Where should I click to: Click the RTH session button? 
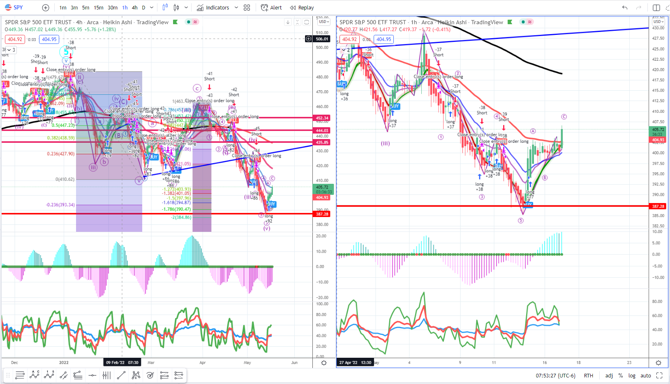[x=589, y=375]
